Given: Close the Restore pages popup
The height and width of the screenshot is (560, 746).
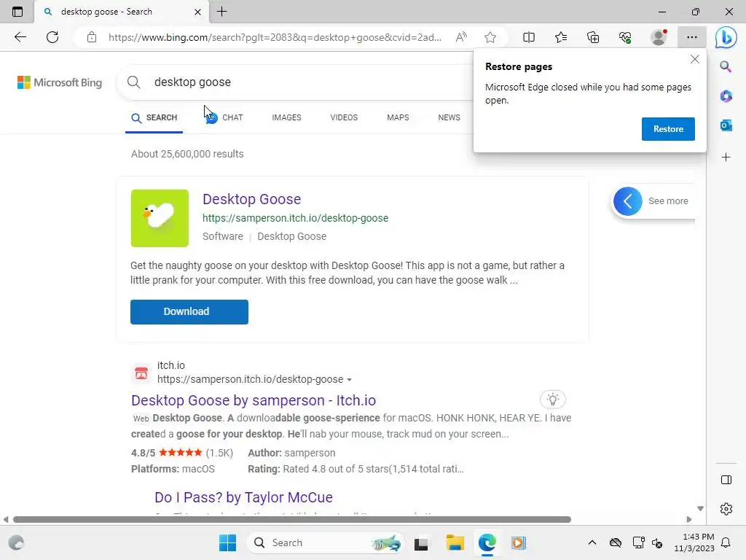Looking at the screenshot, I should click(694, 59).
